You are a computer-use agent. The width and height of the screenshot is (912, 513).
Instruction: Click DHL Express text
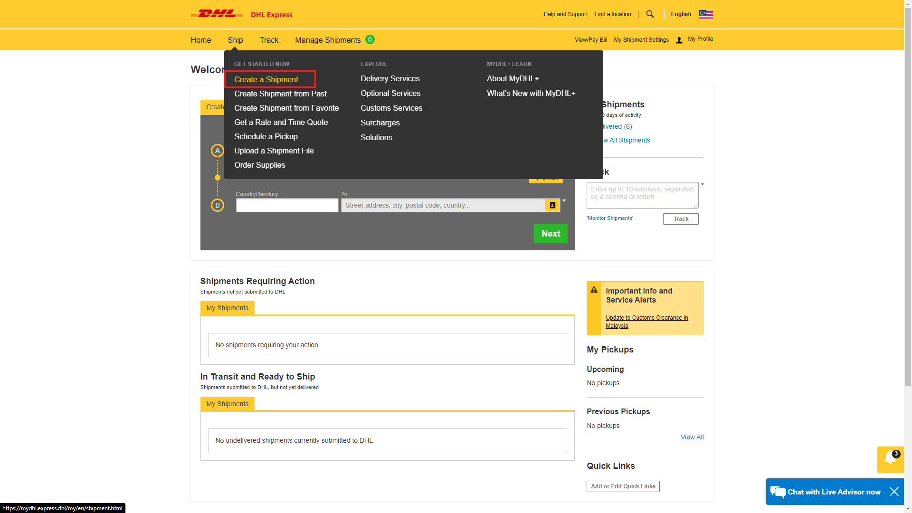coord(272,15)
